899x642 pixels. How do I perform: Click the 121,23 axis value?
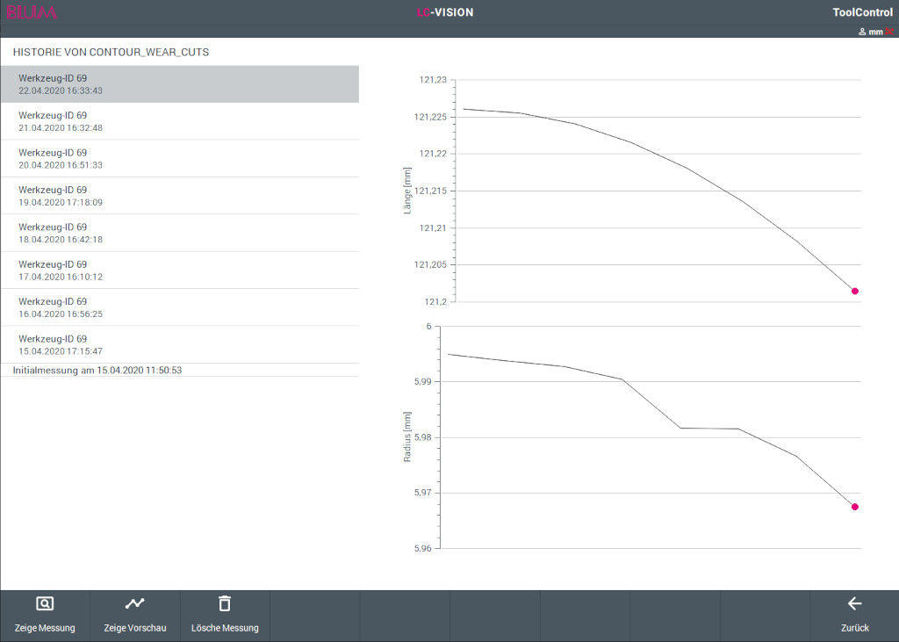pos(433,80)
